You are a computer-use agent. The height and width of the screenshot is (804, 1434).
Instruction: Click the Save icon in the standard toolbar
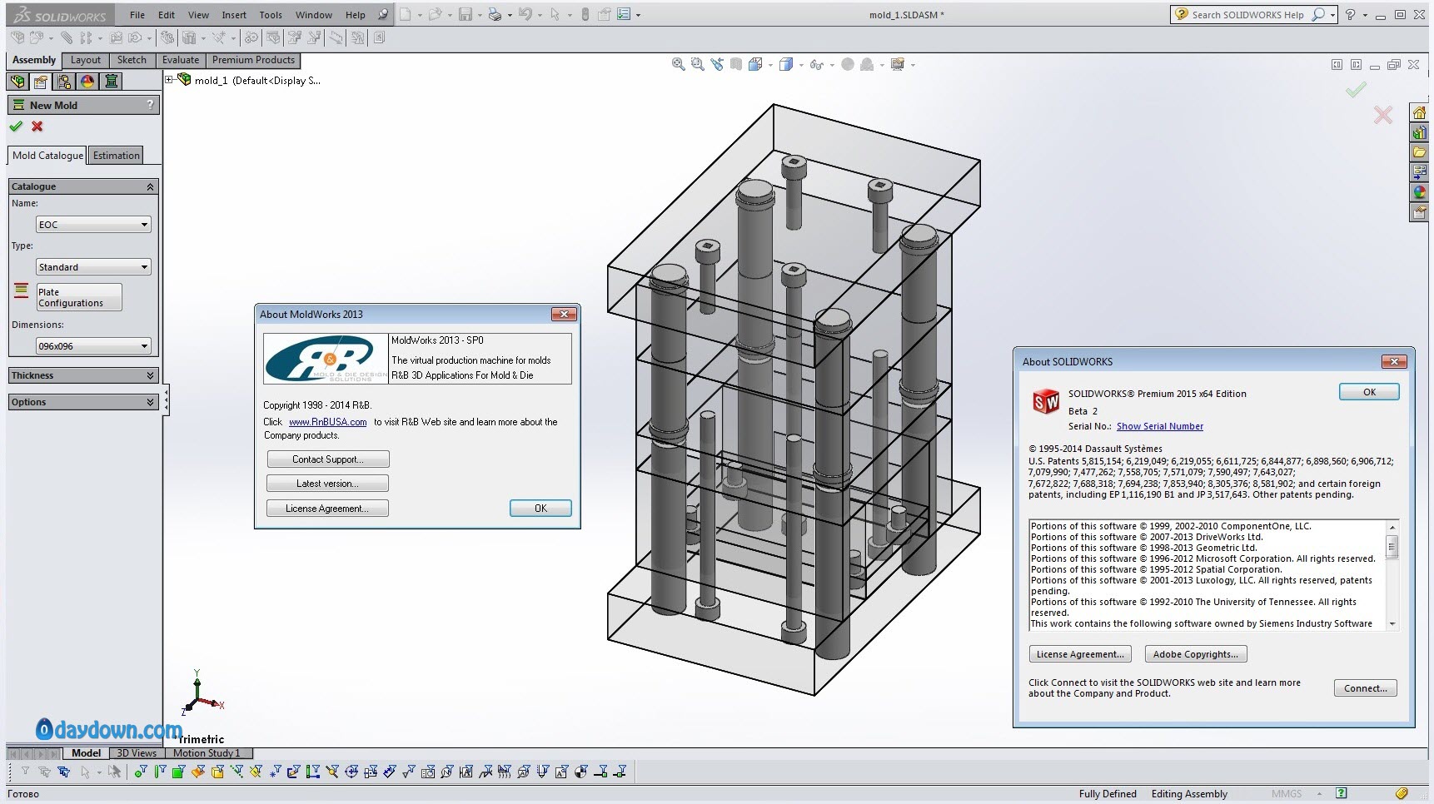[x=466, y=14]
